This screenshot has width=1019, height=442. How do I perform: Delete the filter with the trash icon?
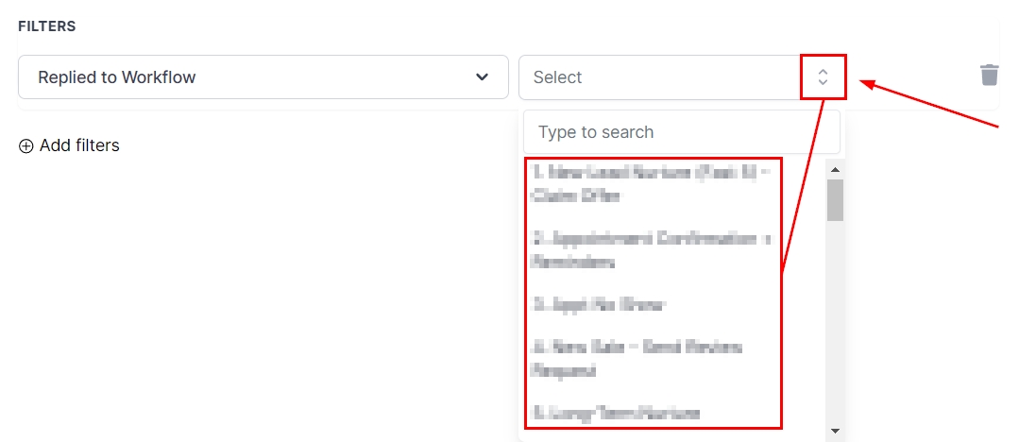click(x=989, y=76)
